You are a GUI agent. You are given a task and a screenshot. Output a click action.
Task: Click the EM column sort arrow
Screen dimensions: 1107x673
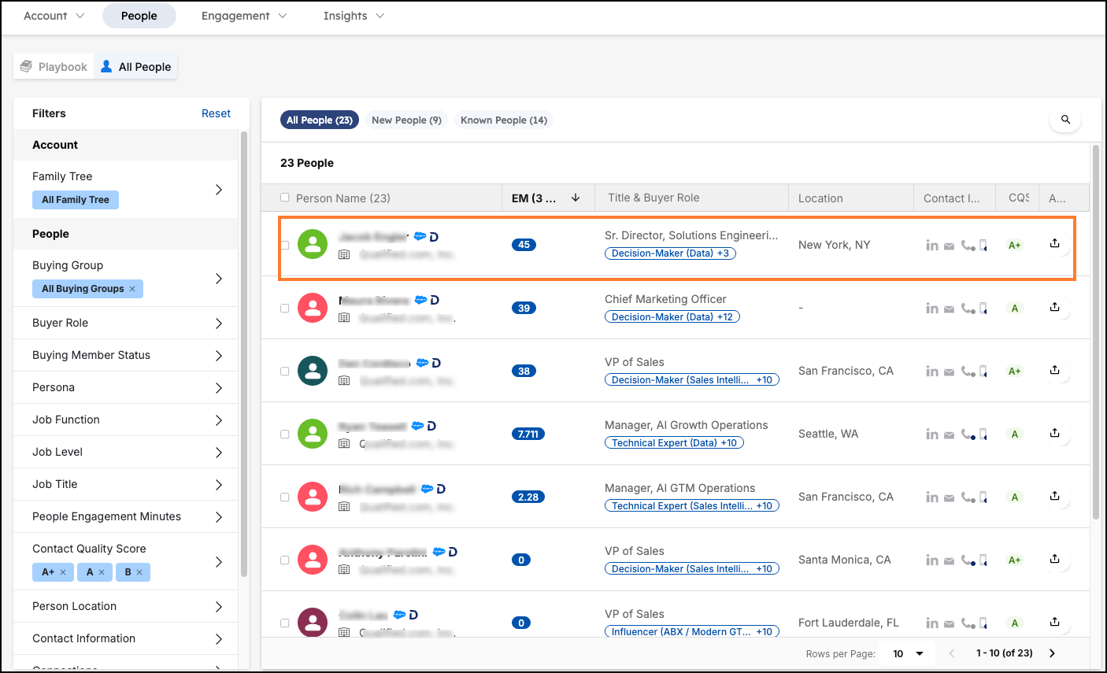point(576,198)
